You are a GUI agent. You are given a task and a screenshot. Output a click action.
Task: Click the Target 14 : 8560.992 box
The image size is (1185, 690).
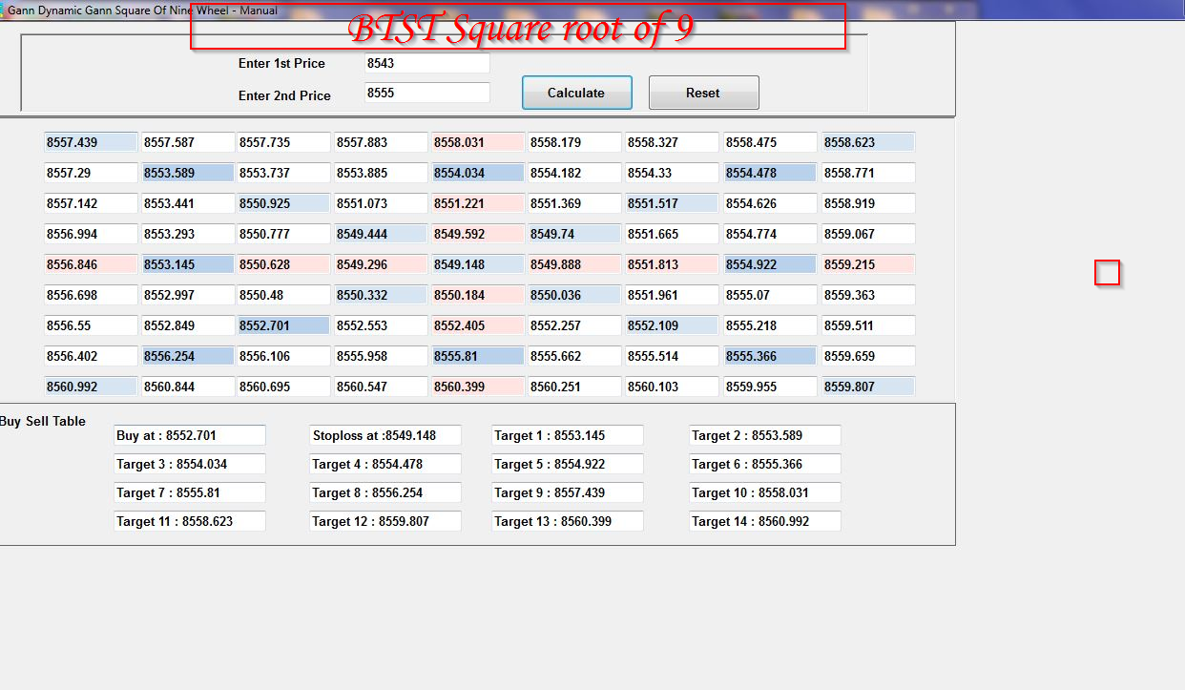764,521
